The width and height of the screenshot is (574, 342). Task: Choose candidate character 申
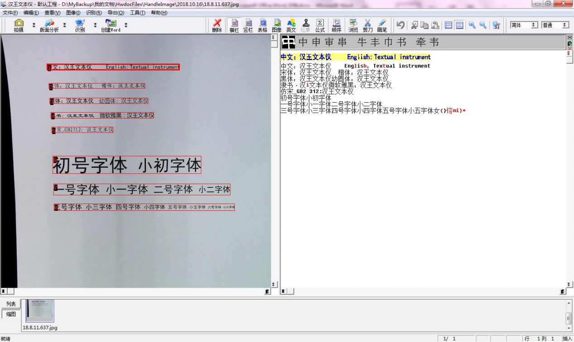317,43
